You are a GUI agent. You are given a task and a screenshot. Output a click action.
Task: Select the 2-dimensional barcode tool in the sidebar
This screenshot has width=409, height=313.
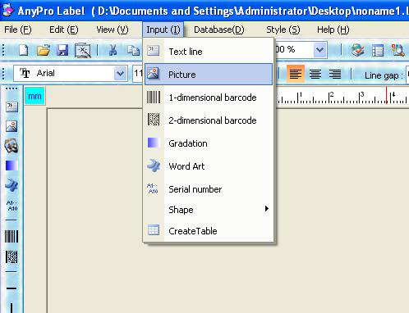pos(11,257)
